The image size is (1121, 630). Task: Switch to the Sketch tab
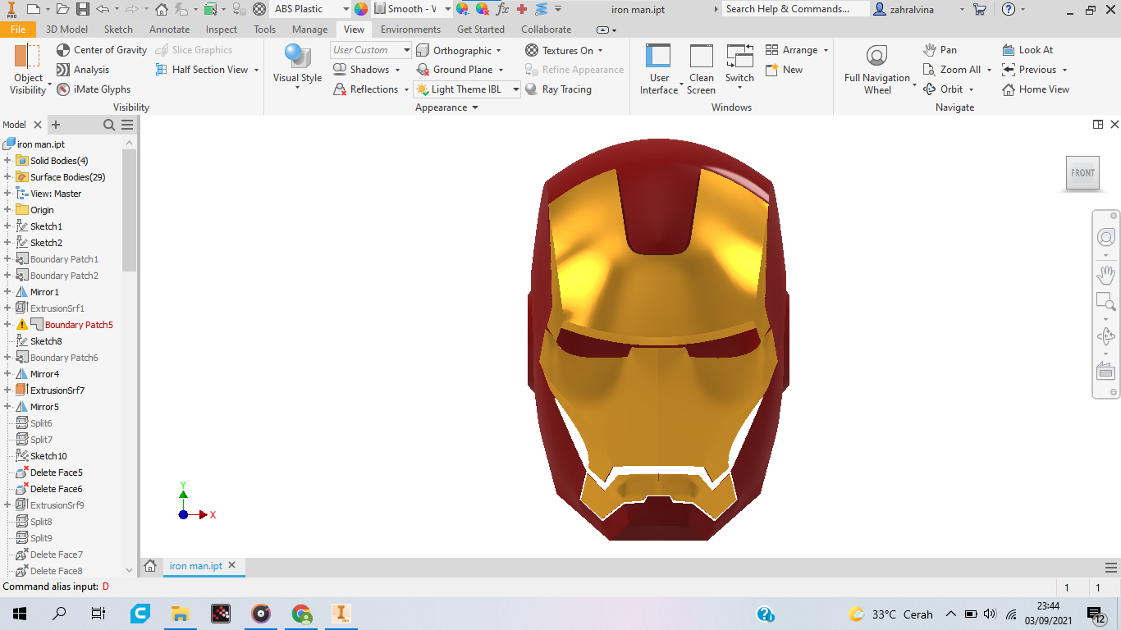pyautogui.click(x=118, y=30)
